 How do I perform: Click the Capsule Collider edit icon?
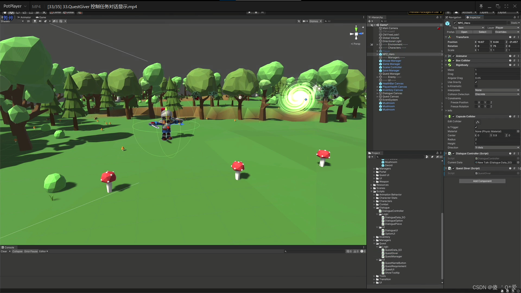coord(478,122)
